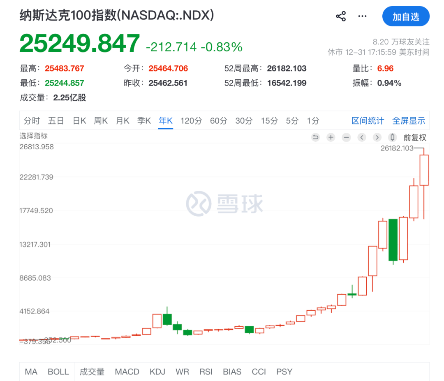
Task: Select the WR sub-indicator
Action: point(183,372)
